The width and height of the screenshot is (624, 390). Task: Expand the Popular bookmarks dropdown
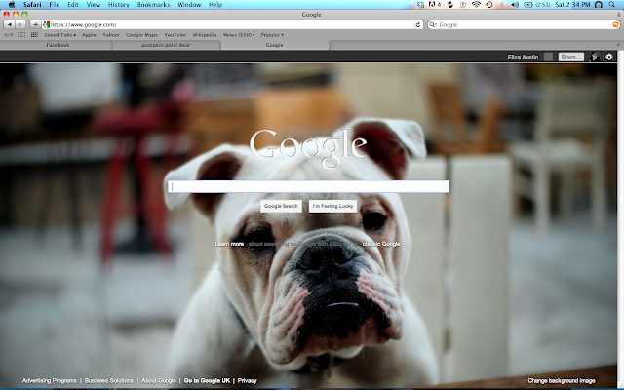272,35
